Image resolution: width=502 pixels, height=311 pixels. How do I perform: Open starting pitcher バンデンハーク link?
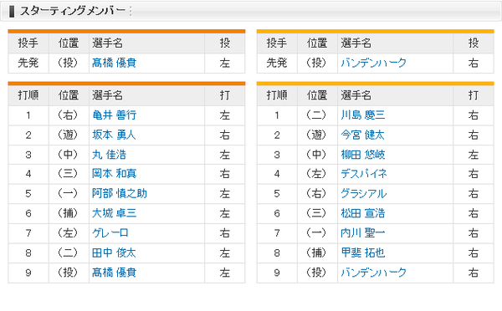click(373, 63)
